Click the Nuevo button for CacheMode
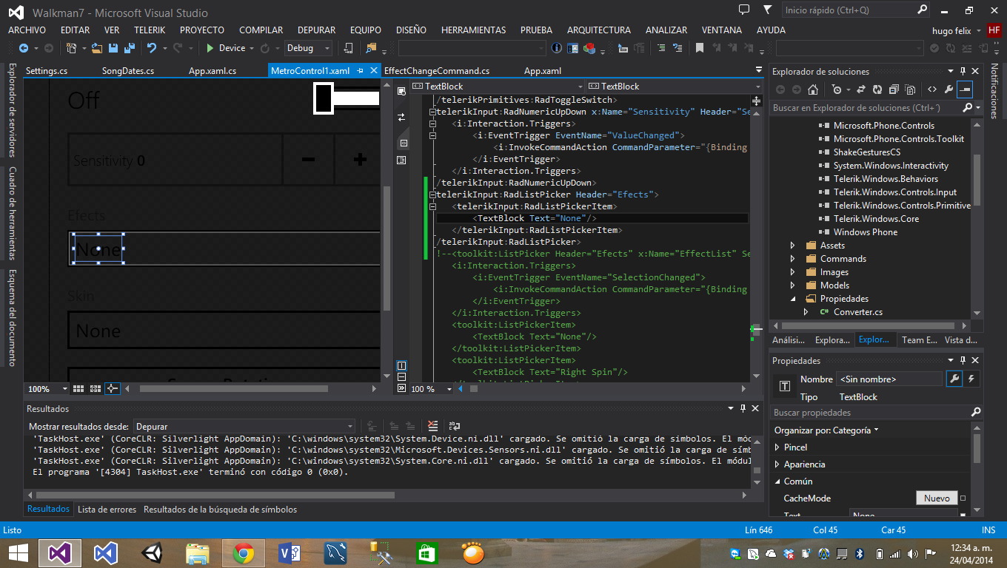Image resolution: width=1007 pixels, height=568 pixels. coord(937,498)
